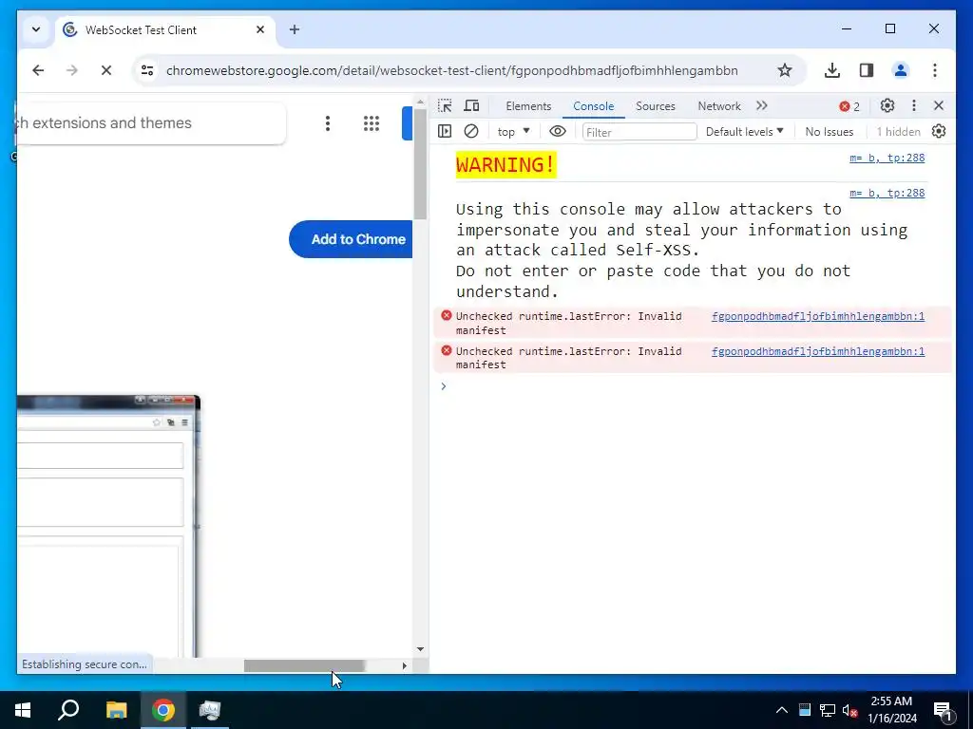Create a live expression with eye icon
The height and width of the screenshot is (729, 973).
point(557,131)
